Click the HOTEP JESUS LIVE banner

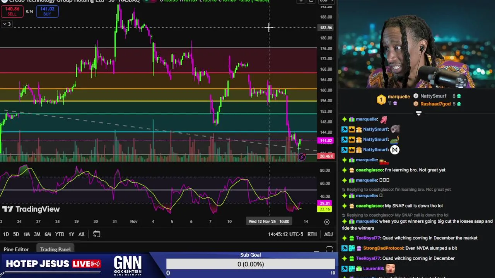point(53,264)
